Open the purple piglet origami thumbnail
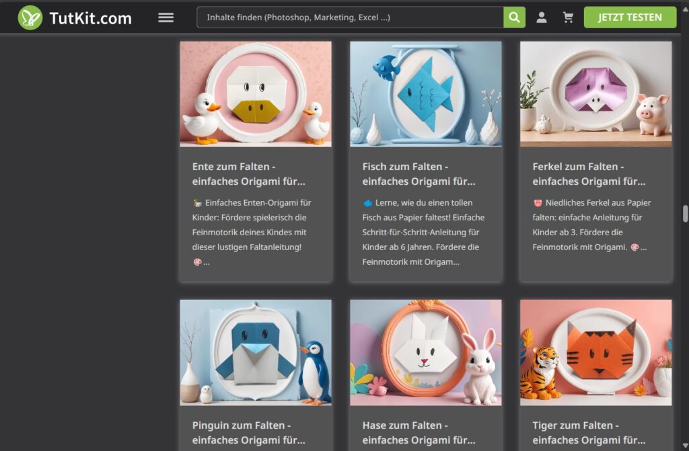Viewport: 689px width, 451px height. tap(596, 94)
